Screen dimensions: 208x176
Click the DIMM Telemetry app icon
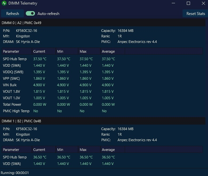tap(4, 3)
